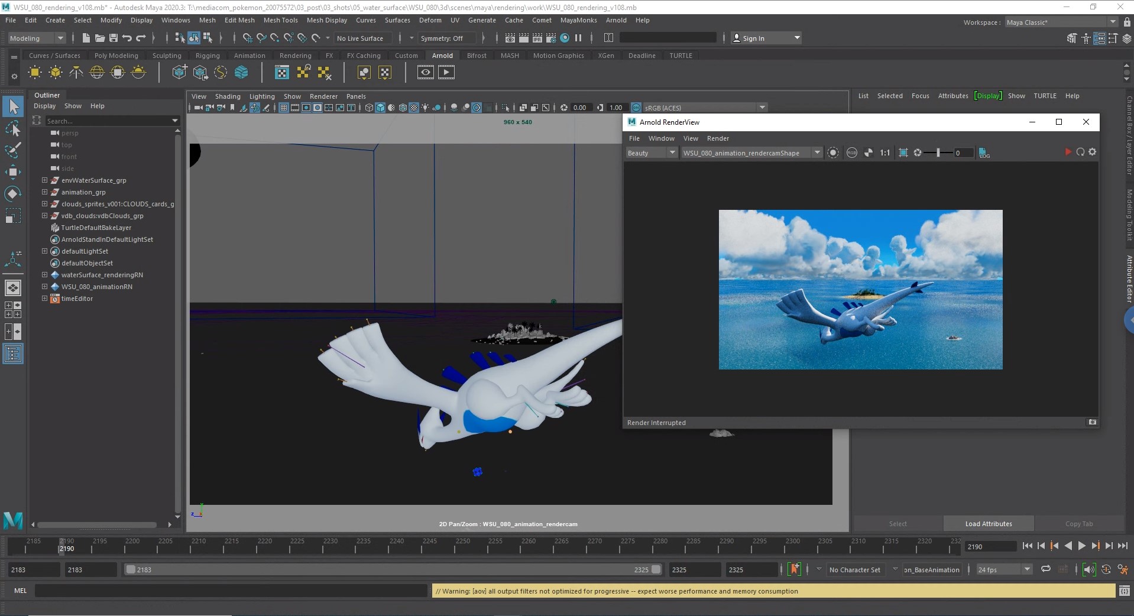Expand the animation_grp node in Outliner
The image size is (1134, 616).
pos(44,192)
